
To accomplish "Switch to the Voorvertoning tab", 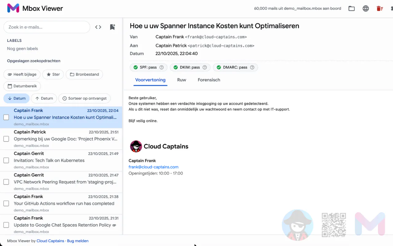I will [x=150, y=80].
